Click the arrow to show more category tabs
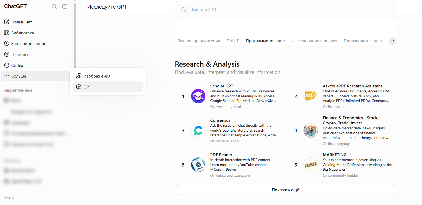The width and height of the screenshot is (422, 205). pyautogui.click(x=393, y=41)
